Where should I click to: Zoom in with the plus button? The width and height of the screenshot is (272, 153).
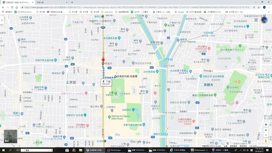266,130
